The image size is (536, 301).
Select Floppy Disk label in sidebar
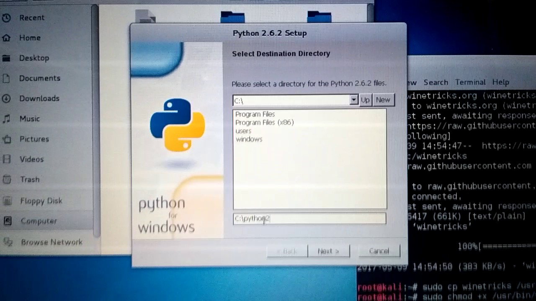tap(41, 201)
